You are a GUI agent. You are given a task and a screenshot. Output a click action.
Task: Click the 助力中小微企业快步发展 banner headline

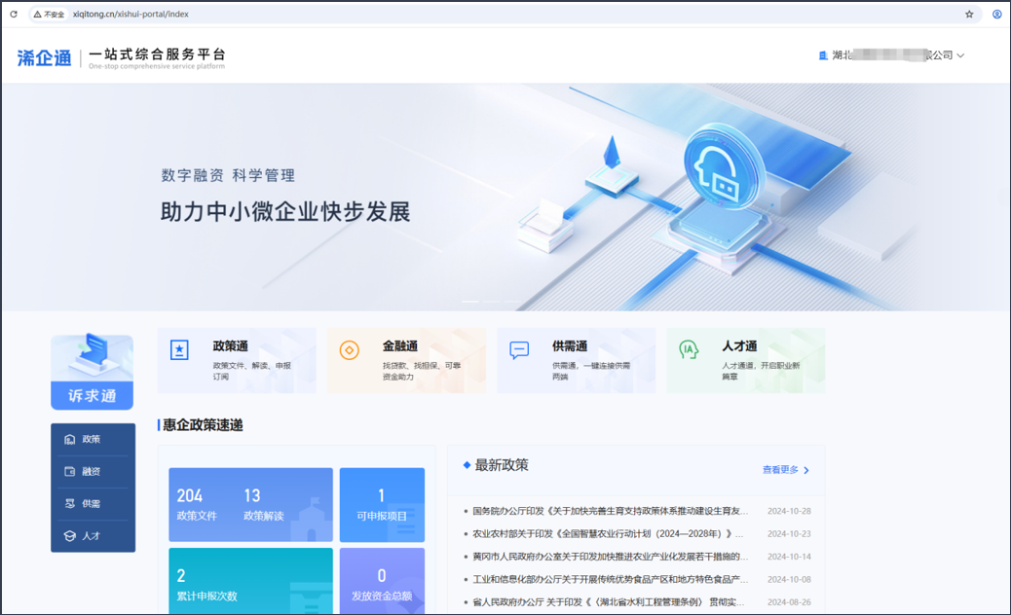click(285, 212)
